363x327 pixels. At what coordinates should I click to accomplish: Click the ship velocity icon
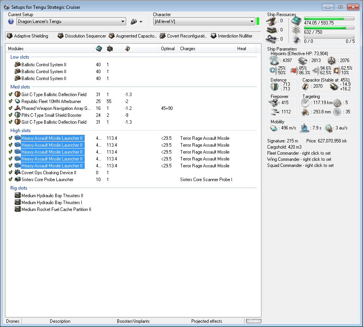(x=274, y=128)
